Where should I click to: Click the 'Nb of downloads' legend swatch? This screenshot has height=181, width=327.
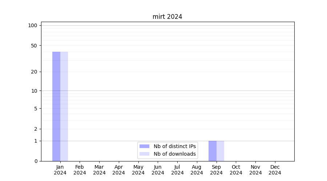[x=144, y=154]
